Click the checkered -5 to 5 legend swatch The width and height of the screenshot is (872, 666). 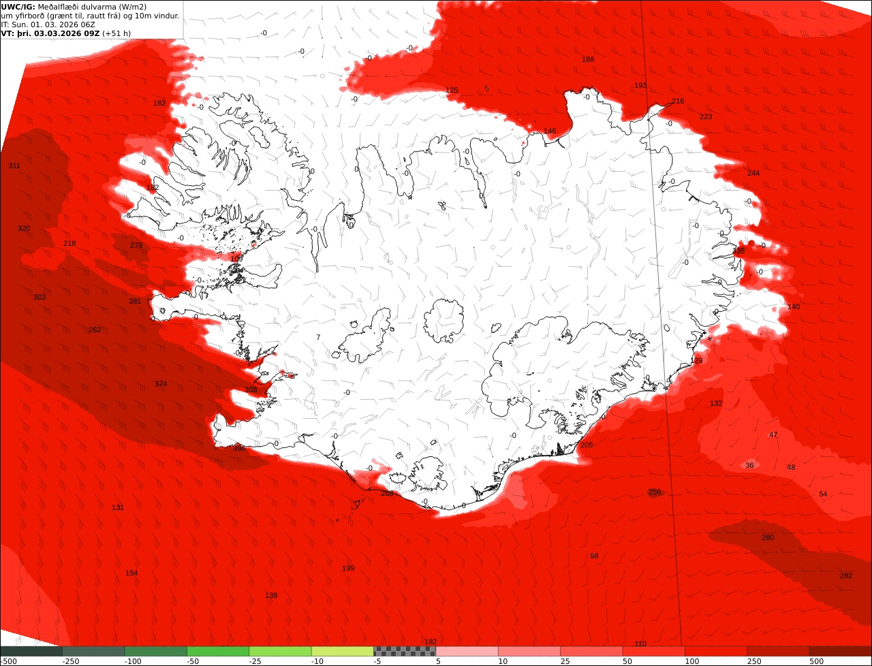tap(405, 651)
